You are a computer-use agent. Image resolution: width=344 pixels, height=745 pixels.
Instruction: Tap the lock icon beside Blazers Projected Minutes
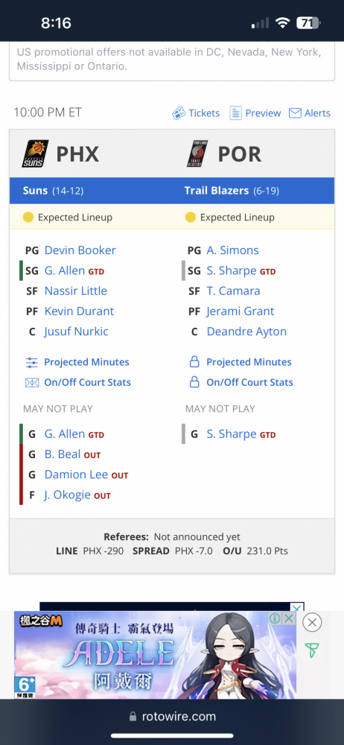tap(194, 363)
